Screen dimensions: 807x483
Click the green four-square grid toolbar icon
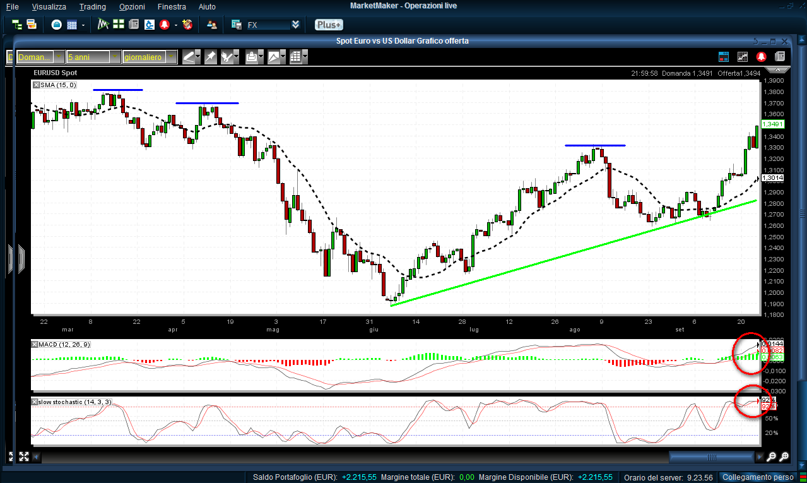coord(118,25)
